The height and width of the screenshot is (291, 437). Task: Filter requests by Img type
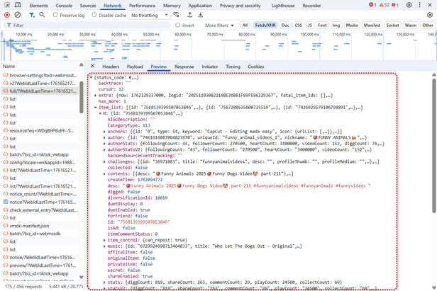(336, 25)
